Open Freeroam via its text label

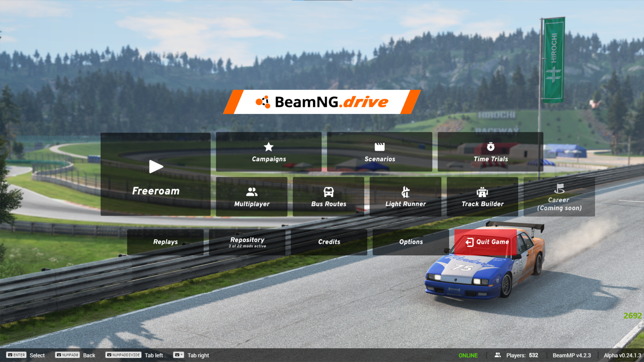[156, 191]
